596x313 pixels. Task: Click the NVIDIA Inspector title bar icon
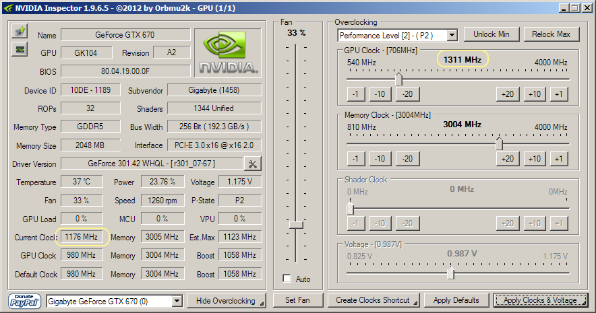point(8,8)
